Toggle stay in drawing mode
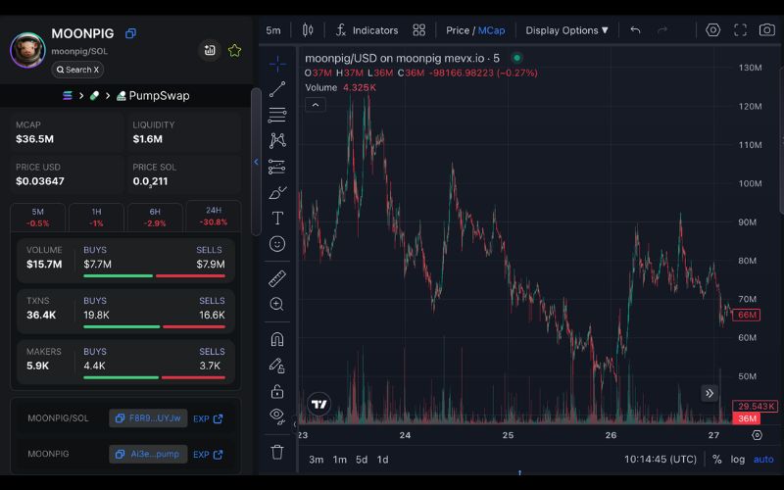Viewport: 784px width, 490px height. point(277,366)
